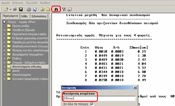The width and height of the screenshot is (175, 106).
Task: Click the page with red cancel icon
Action: coord(70,9)
